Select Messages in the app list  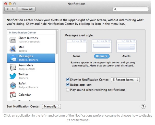pos(31,58)
